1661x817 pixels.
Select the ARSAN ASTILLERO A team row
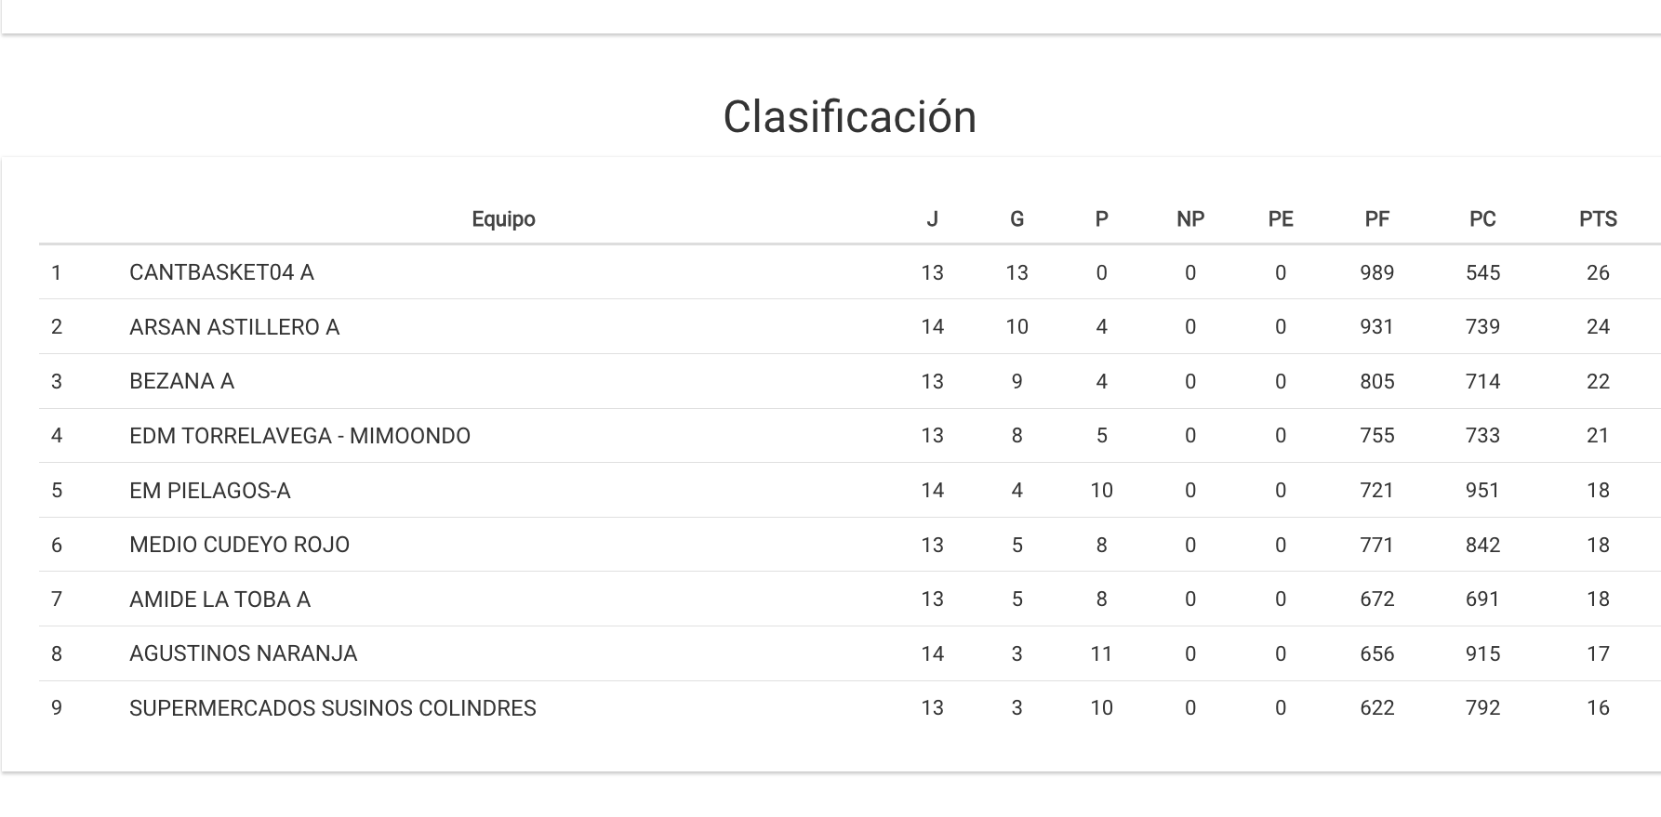[234, 327]
